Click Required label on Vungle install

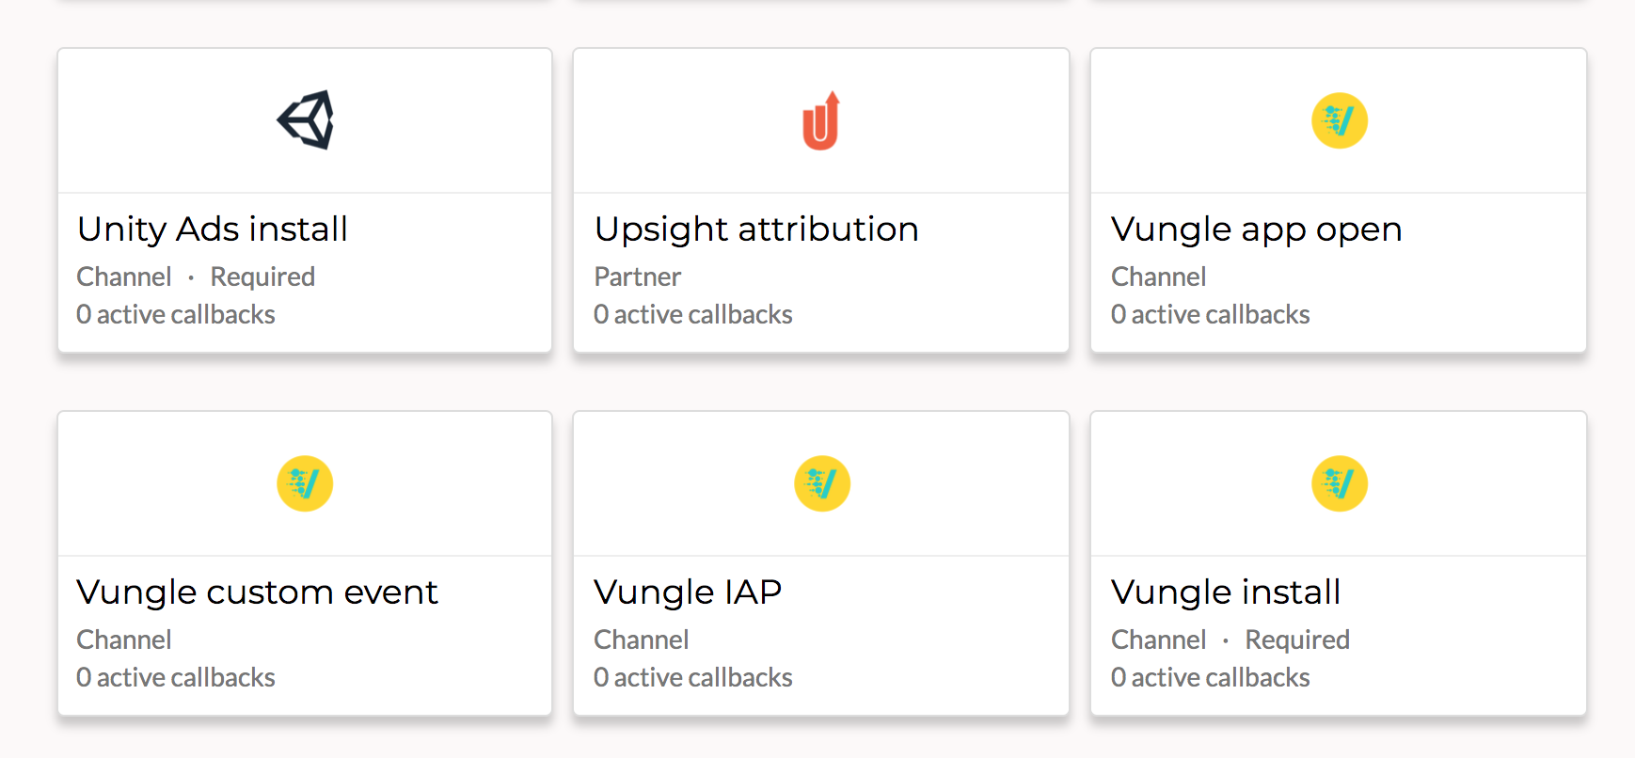tap(1297, 640)
